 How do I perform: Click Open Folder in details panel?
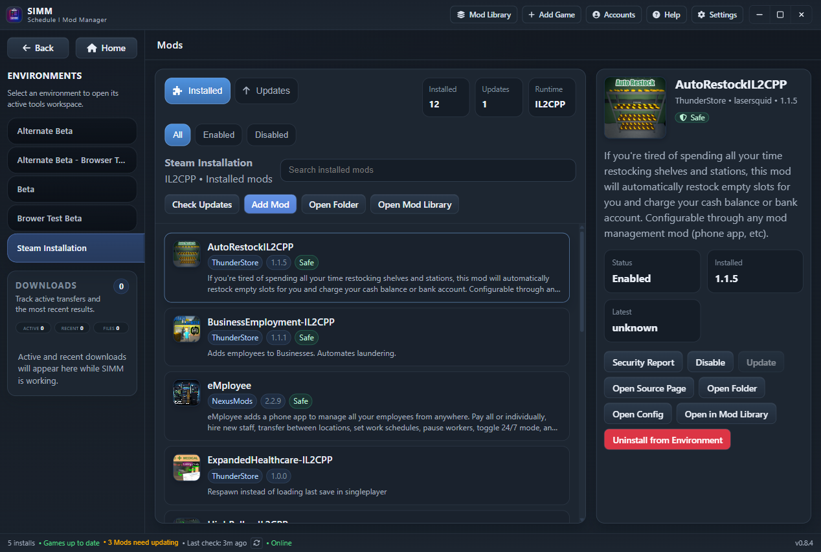(x=732, y=388)
